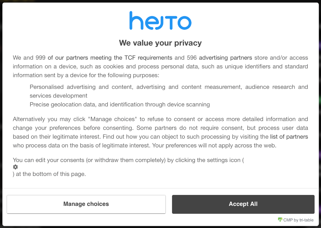Click the number 999 in the text
Image resolution: width=321 pixels, height=228 pixels.
coord(40,58)
